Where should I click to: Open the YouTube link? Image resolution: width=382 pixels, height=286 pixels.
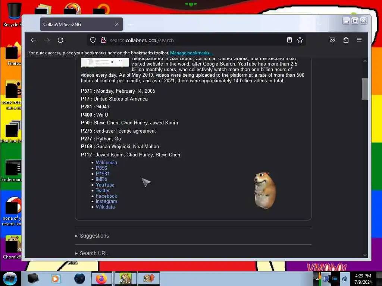click(x=105, y=185)
